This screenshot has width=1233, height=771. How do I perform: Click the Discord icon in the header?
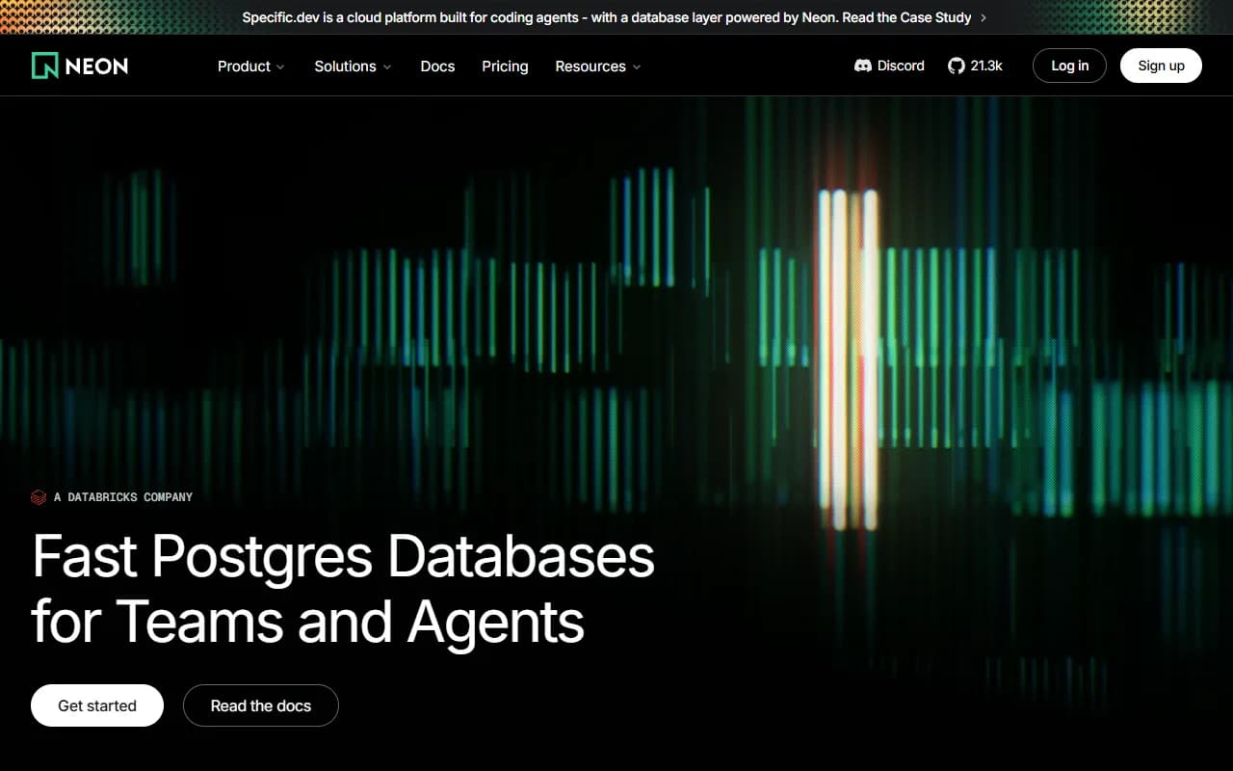(x=863, y=66)
